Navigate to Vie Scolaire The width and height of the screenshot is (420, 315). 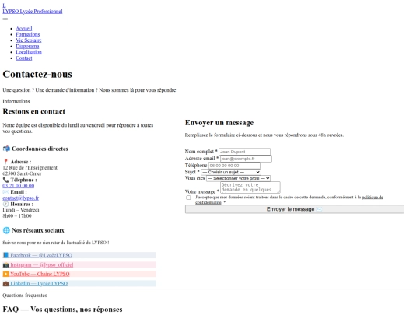[x=29, y=40]
